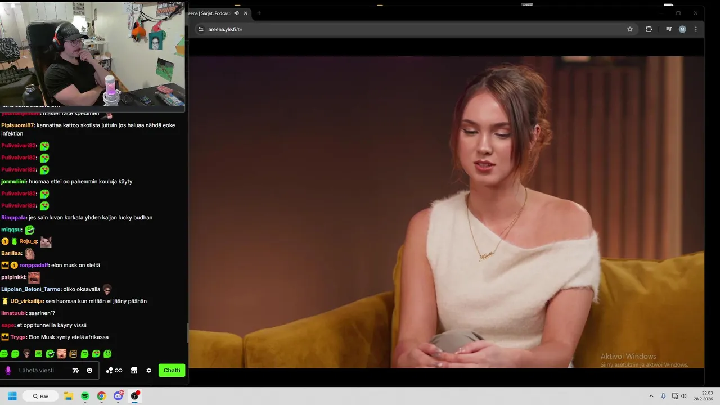Viewport: 720px width, 405px height.
Task: Click username jormuliini in chat
Action: pos(13,182)
